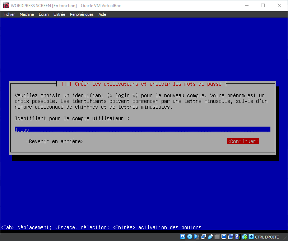
Task: Open the network adapters status icon
Action: click(203, 237)
